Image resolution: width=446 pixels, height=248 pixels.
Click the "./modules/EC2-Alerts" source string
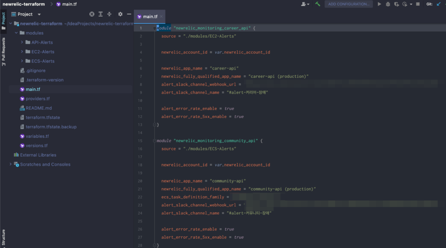click(x=209, y=36)
